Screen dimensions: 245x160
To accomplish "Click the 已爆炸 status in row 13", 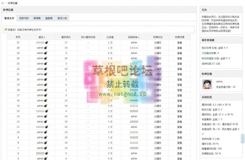I will click(x=158, y=116).
